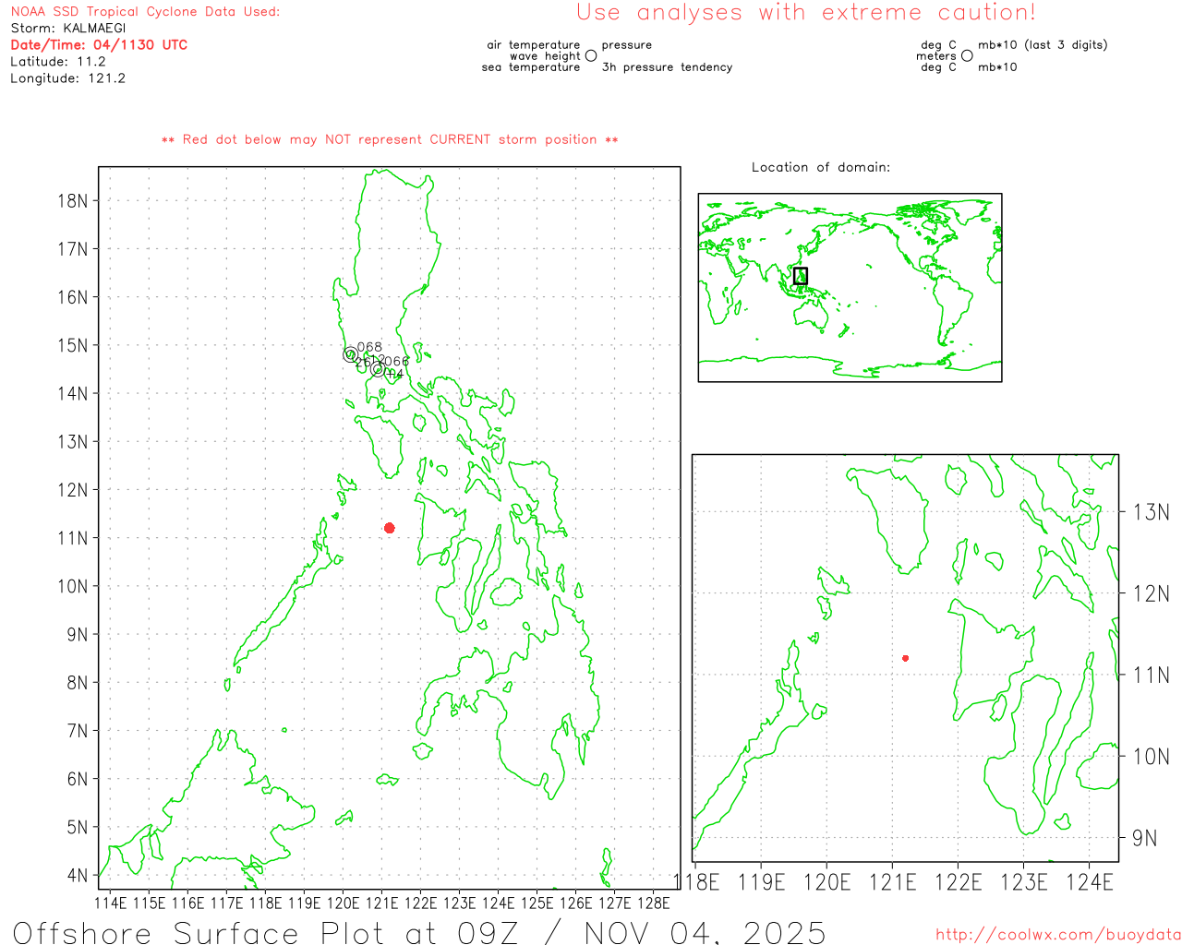Click the 18N latitude label on main map

tap(73, 200)
